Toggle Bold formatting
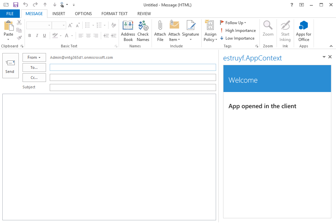The height and width of the screenshot is (223, 336). pos(30,36)
